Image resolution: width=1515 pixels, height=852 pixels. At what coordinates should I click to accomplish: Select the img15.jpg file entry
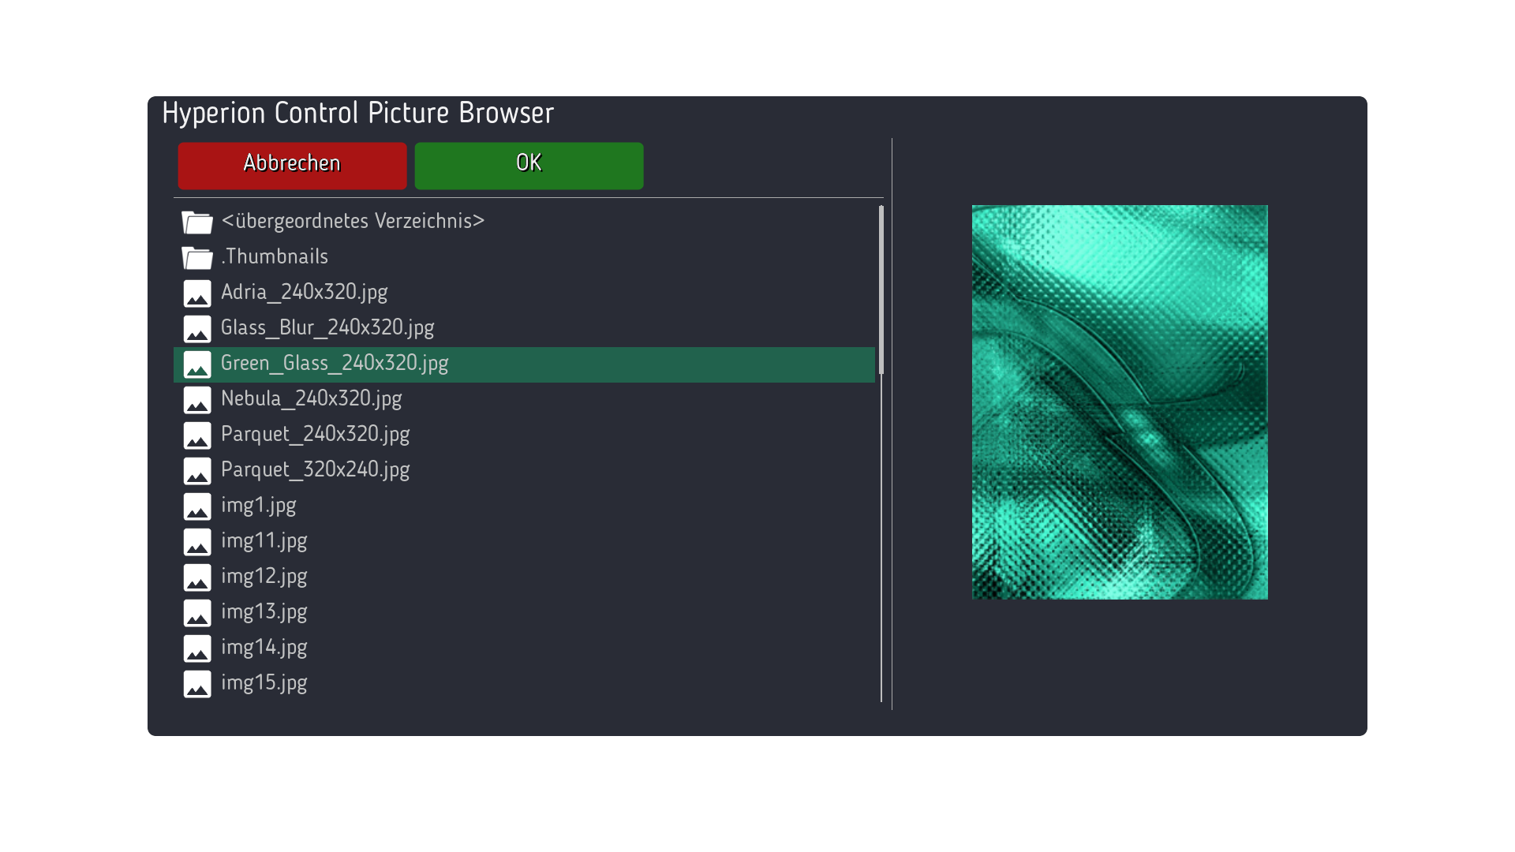[x=264, y=683]
